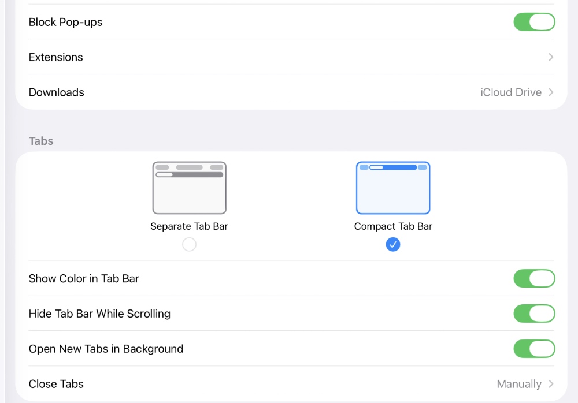This screenshot has height=403, width=578.
Task: Tap the Open New Tabs in Background label
Action: coord(106,349)
